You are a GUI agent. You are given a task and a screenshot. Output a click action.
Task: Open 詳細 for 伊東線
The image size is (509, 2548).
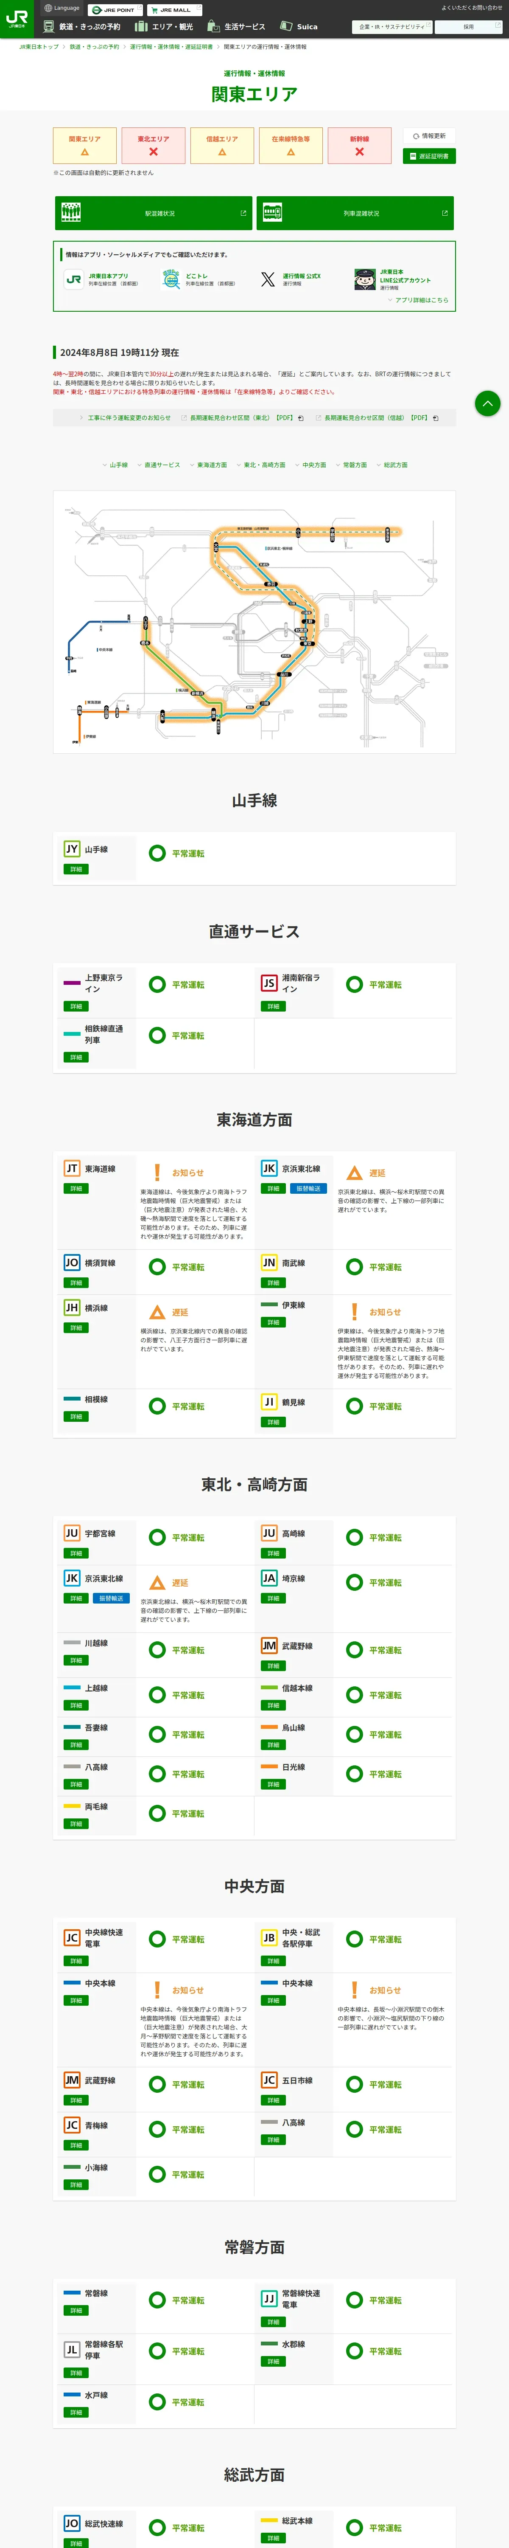click(274, 1322)
